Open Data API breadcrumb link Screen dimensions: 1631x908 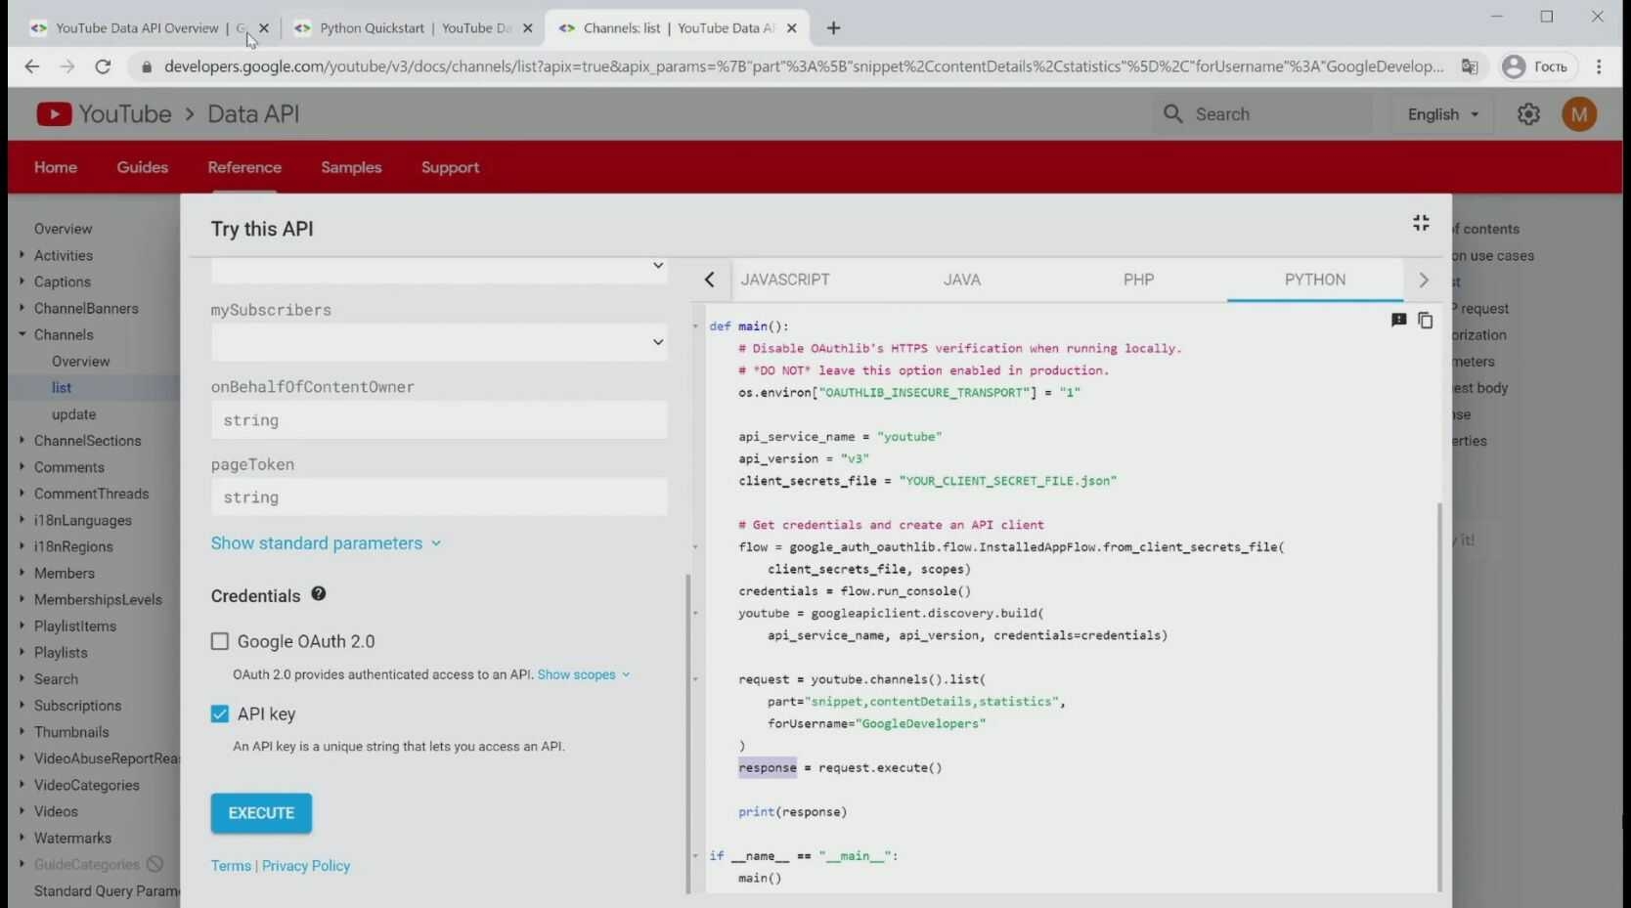pyautogui.click(x=253, y=114)
